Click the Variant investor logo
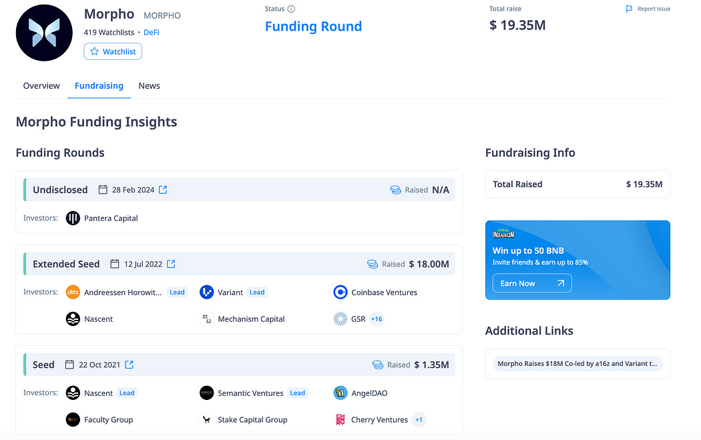 (x=206, y=292)
